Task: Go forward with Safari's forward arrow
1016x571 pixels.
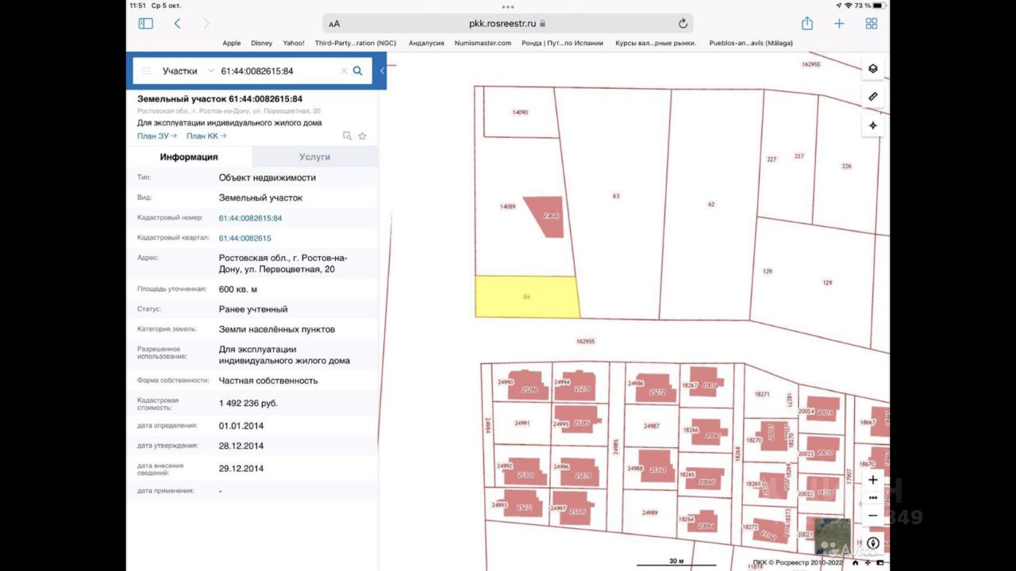Action: (x=206, y=24)
